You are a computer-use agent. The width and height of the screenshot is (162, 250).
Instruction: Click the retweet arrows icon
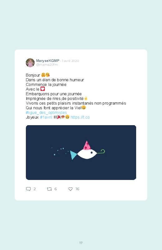click(x=49, y=189)
